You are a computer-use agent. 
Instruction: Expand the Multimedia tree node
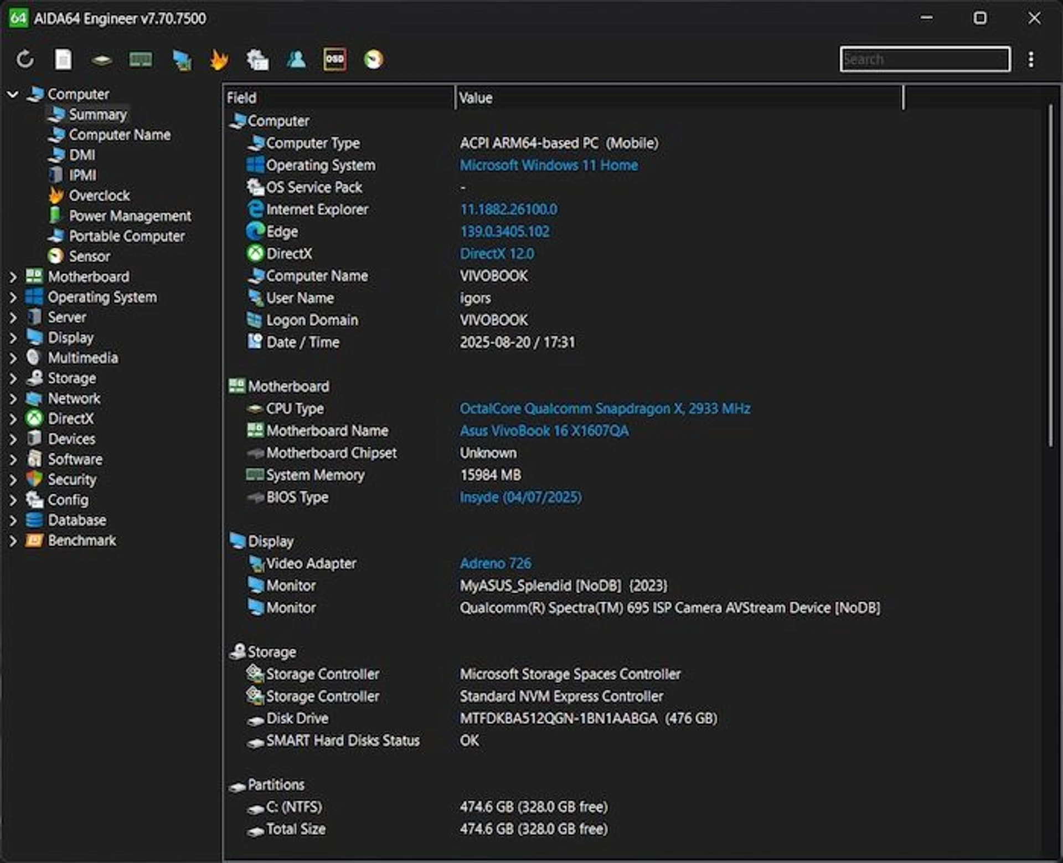click(13, 358)
